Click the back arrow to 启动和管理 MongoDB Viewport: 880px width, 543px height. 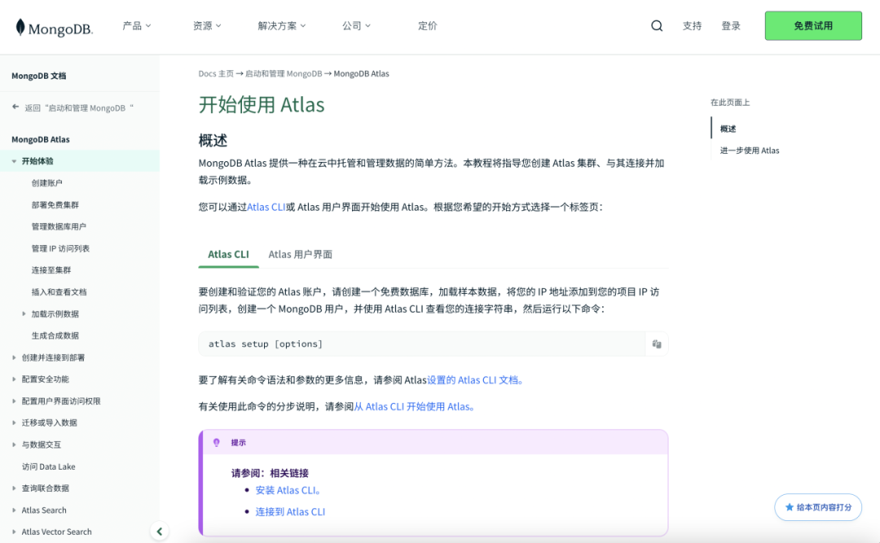click(15, 107)
